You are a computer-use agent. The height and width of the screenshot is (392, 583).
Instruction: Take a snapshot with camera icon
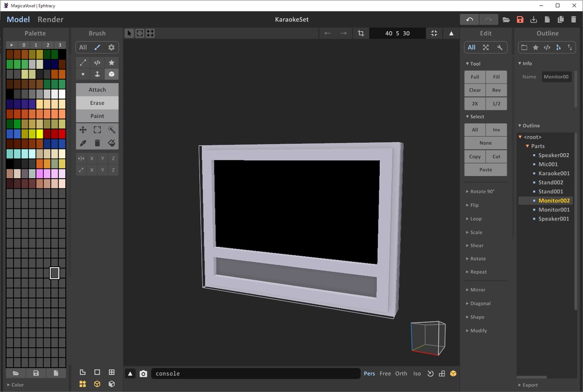tap(143, 374)
